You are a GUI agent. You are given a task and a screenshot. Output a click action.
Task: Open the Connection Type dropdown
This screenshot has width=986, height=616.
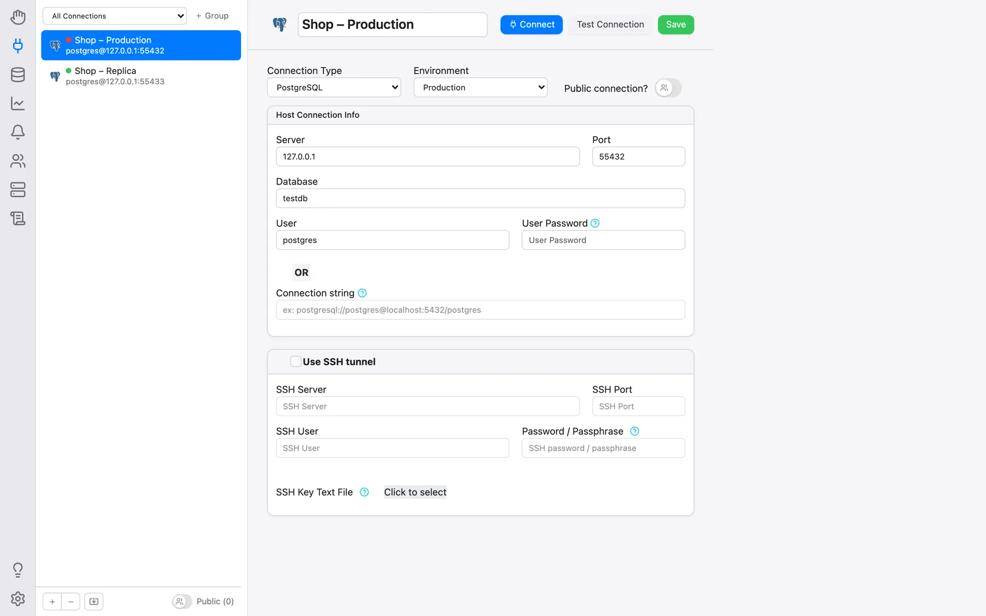pyautogui.click(x=334, y=88)
